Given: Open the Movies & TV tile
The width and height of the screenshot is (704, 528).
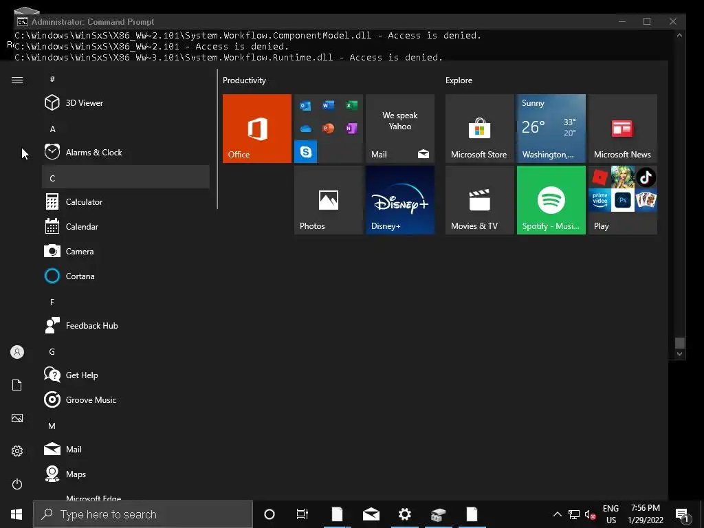Looking at the screenshot, I should (479, 200).
